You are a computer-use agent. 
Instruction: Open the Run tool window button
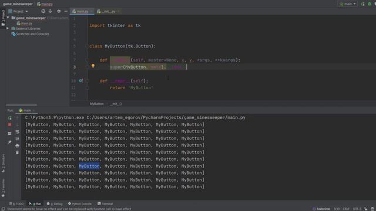click(x=35, y=204)
